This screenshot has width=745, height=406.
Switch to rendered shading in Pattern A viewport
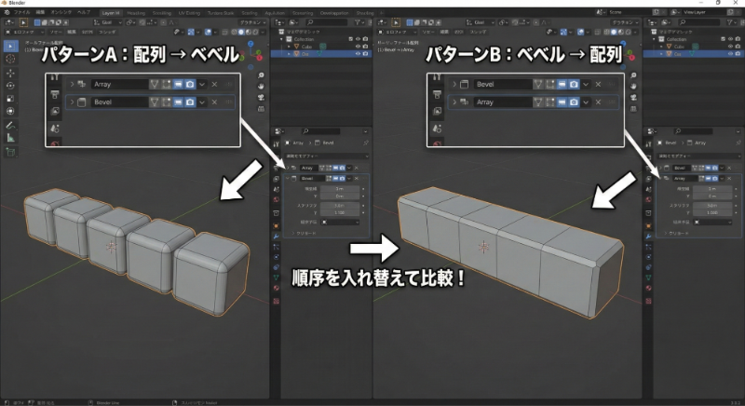point(254,32)
